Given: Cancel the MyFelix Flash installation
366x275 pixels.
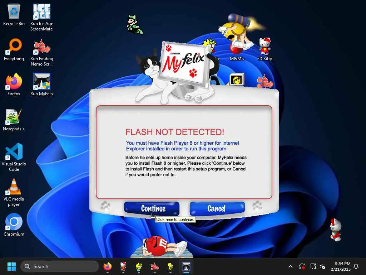Looking at the screenshot, I should point(217,208).
